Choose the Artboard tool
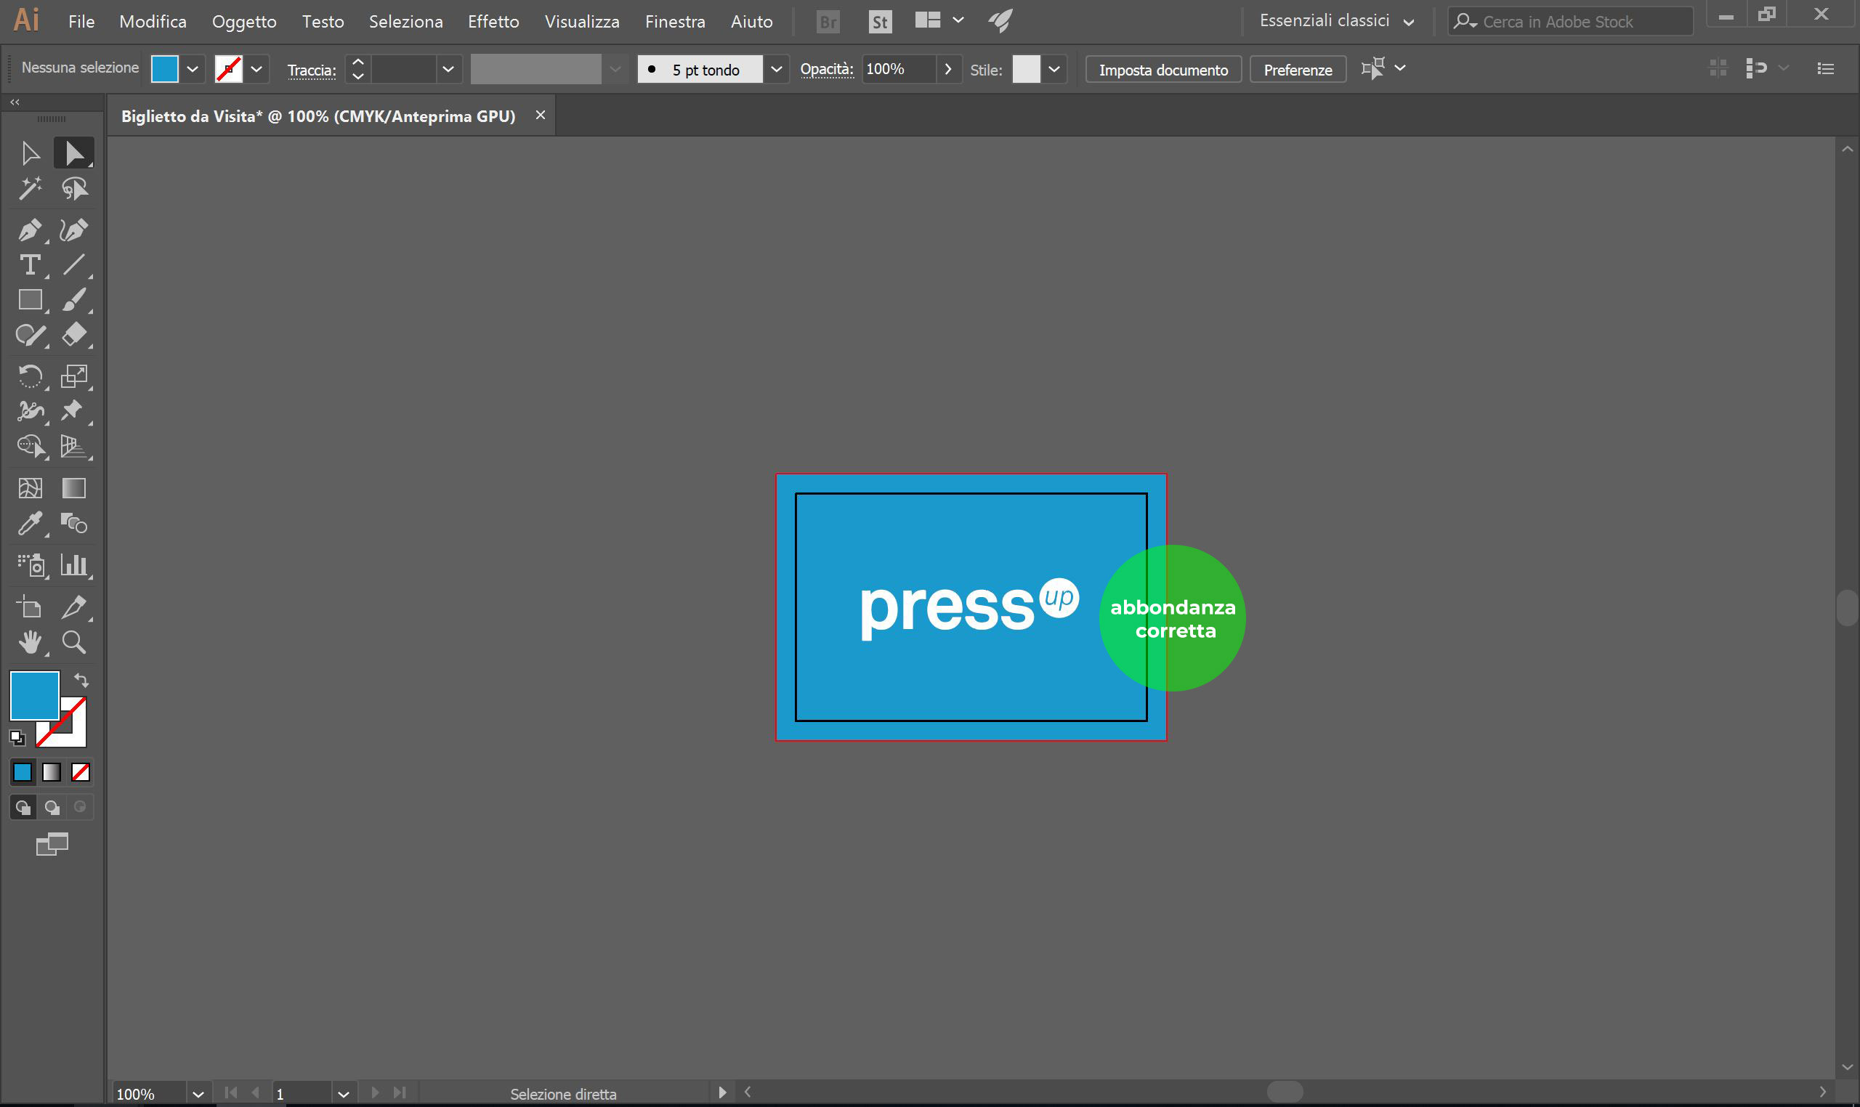Image resolution: width=1860 pixels, height=1107 pixels. coord(30,607)
